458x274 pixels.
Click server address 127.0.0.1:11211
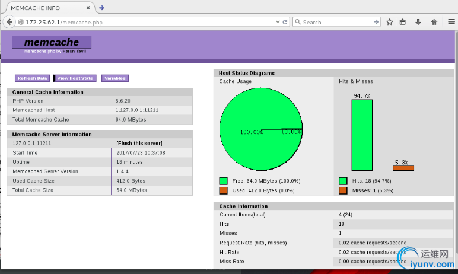(x=31, y=143)
